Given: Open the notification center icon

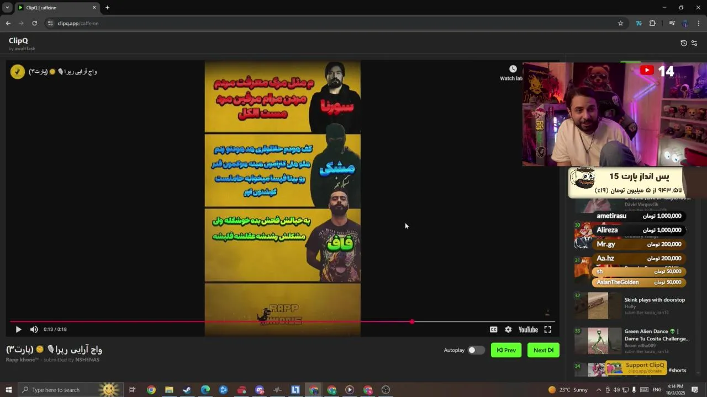Looking at the screenshot, I should click(x=694, y=390).
